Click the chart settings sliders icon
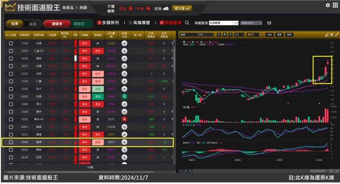 332,35
